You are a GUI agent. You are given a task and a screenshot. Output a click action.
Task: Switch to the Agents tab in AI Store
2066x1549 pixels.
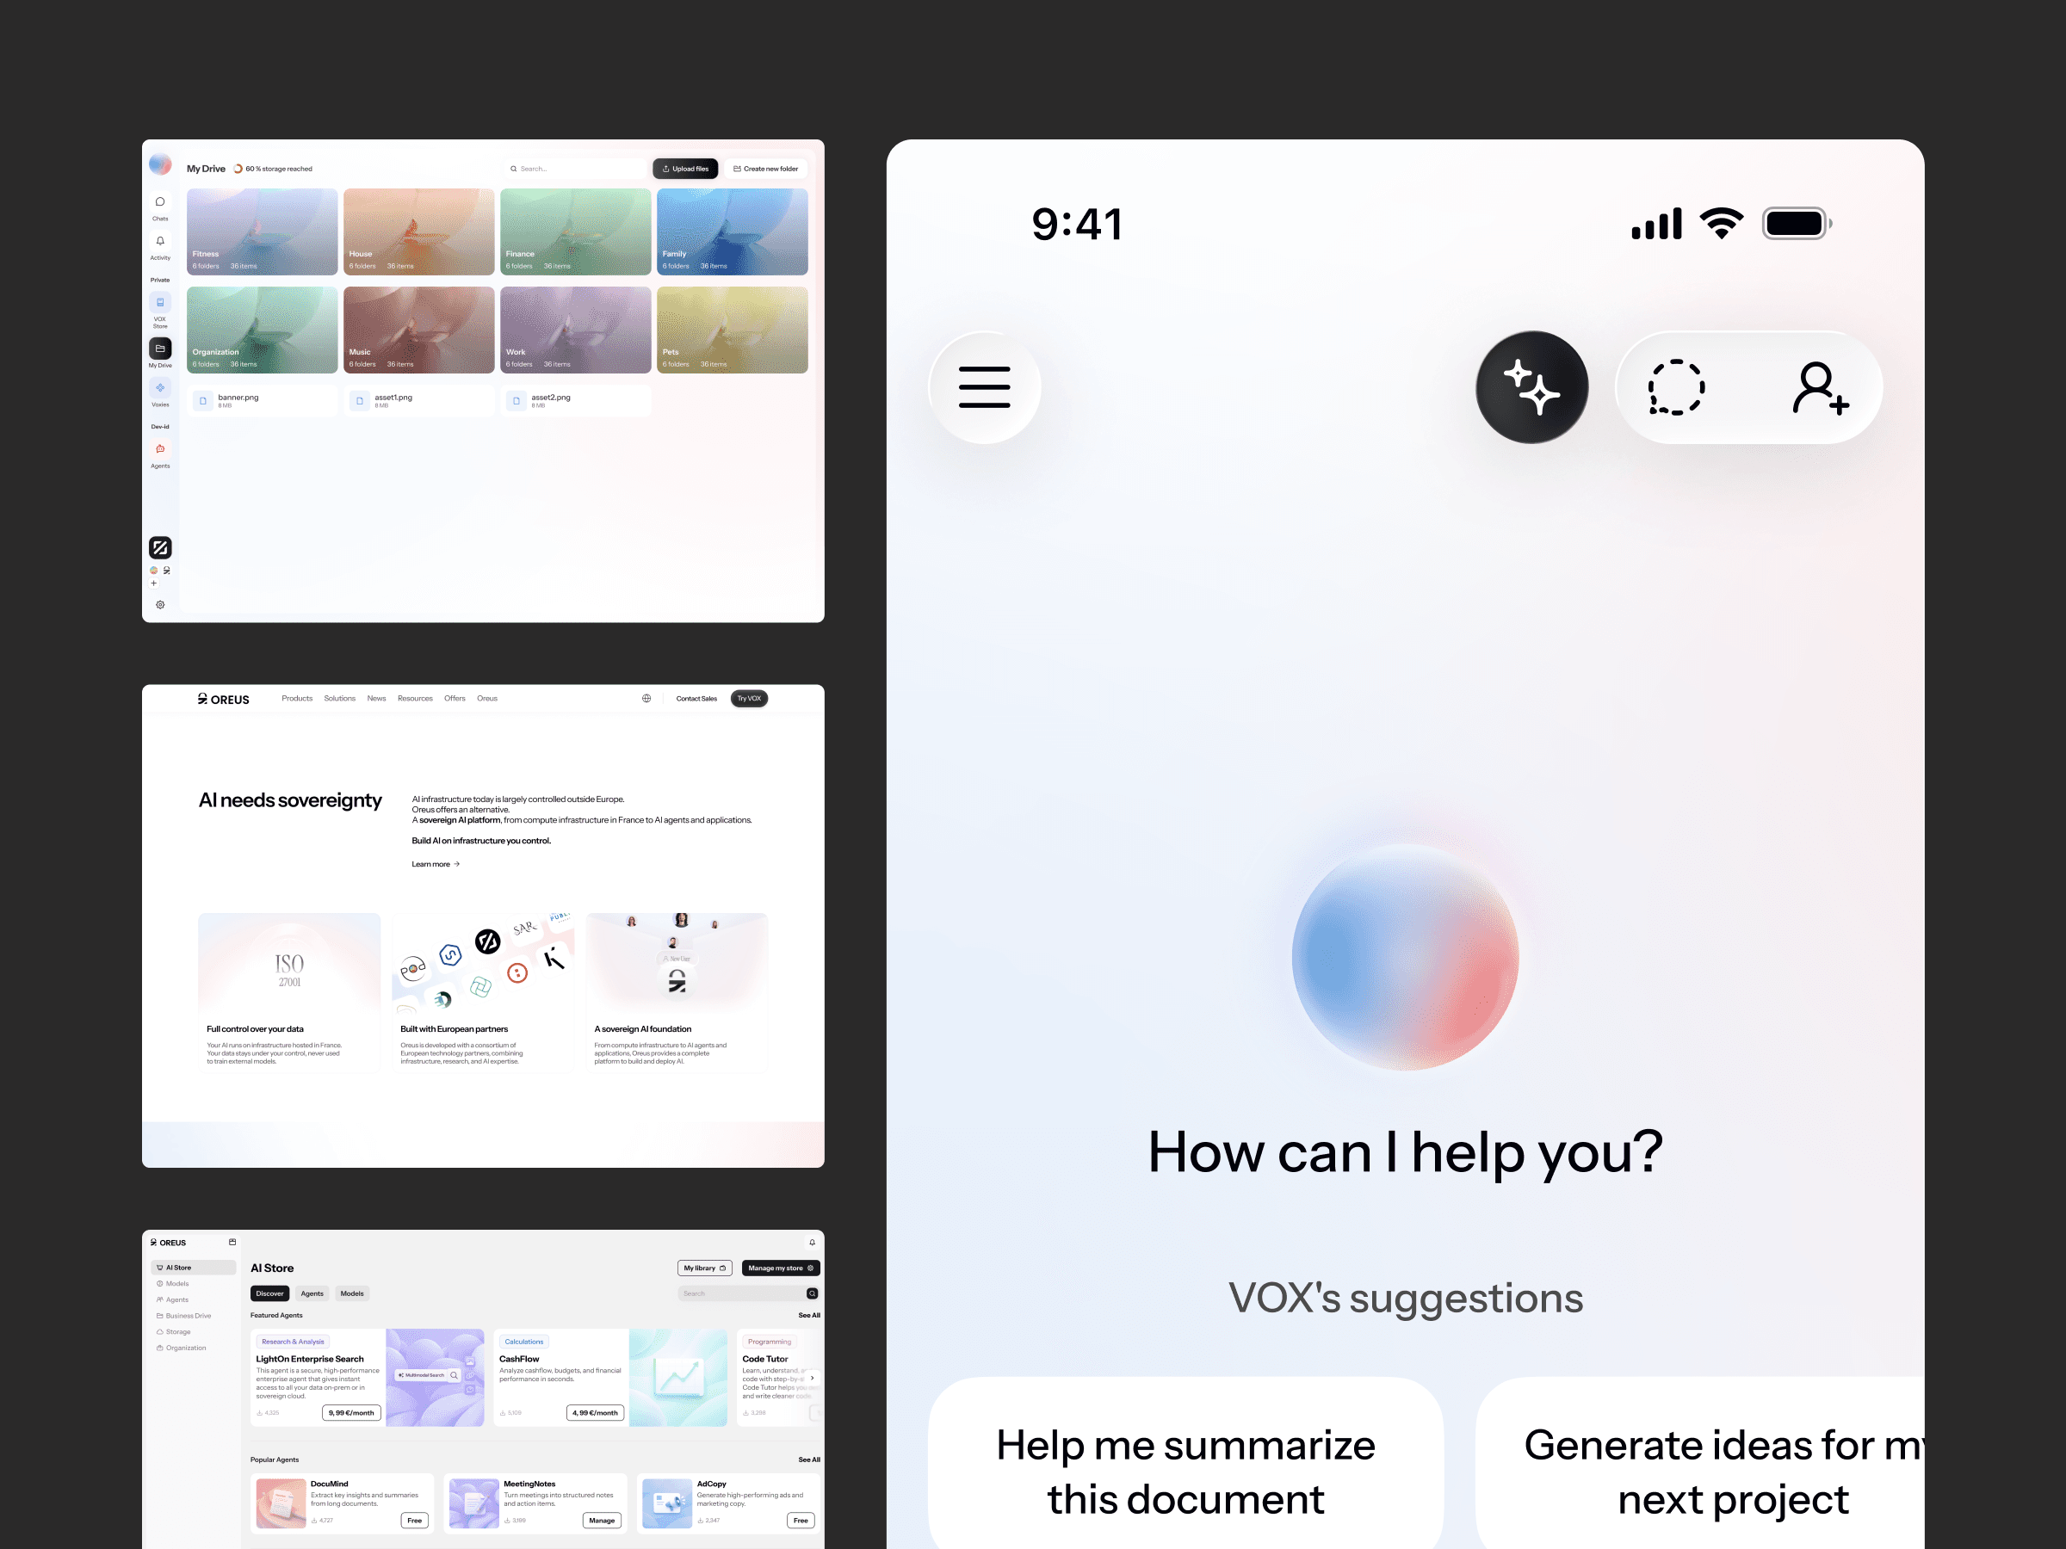[x=312, y=1293]
